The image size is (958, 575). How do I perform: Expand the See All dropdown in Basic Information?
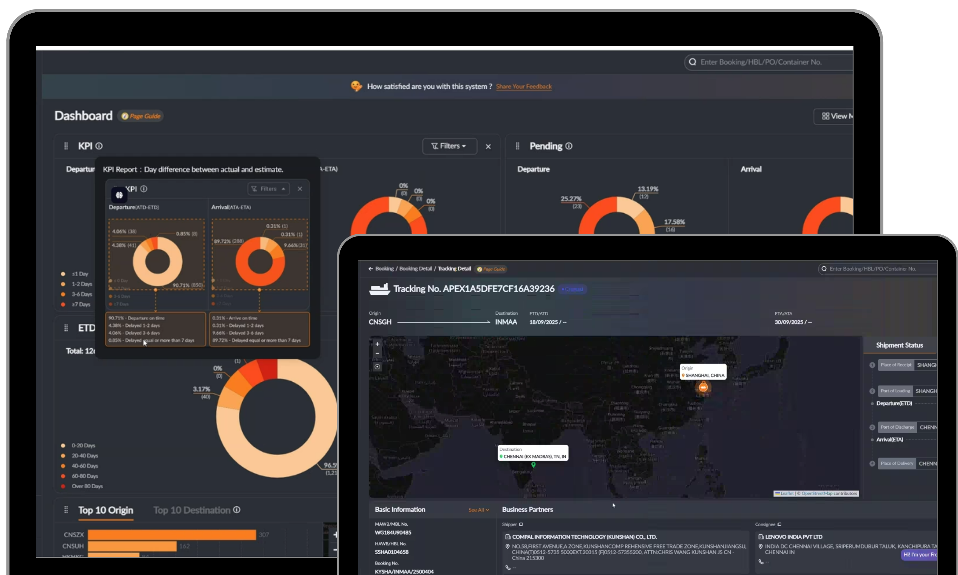point(478,510)
